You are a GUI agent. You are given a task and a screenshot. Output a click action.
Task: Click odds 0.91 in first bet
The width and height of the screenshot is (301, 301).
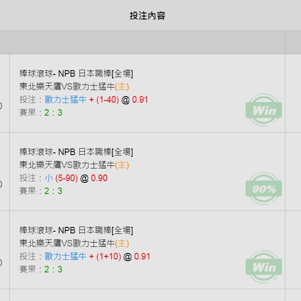click(140, 100)
